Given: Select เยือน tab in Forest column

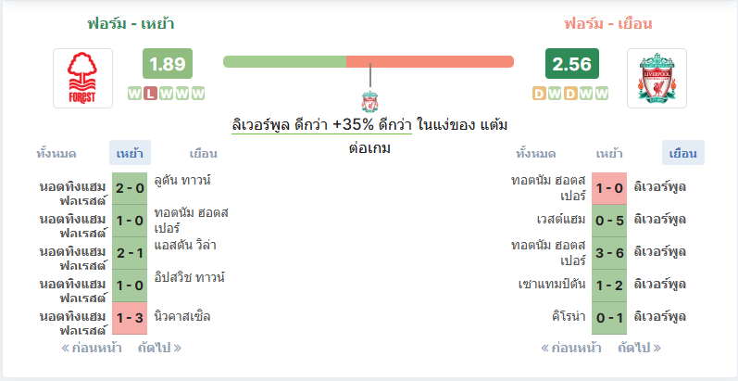Looking at the screenshot, I should (x=204, y=154).
